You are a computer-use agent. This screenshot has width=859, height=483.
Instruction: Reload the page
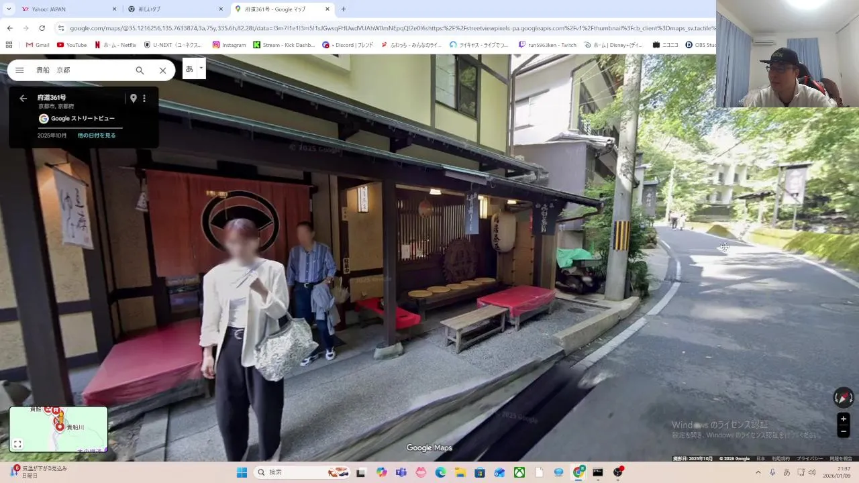point(42,28)
